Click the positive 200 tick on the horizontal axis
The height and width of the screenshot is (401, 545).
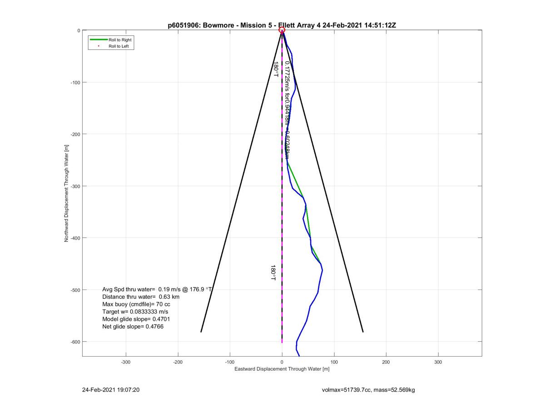coord(386,362)
